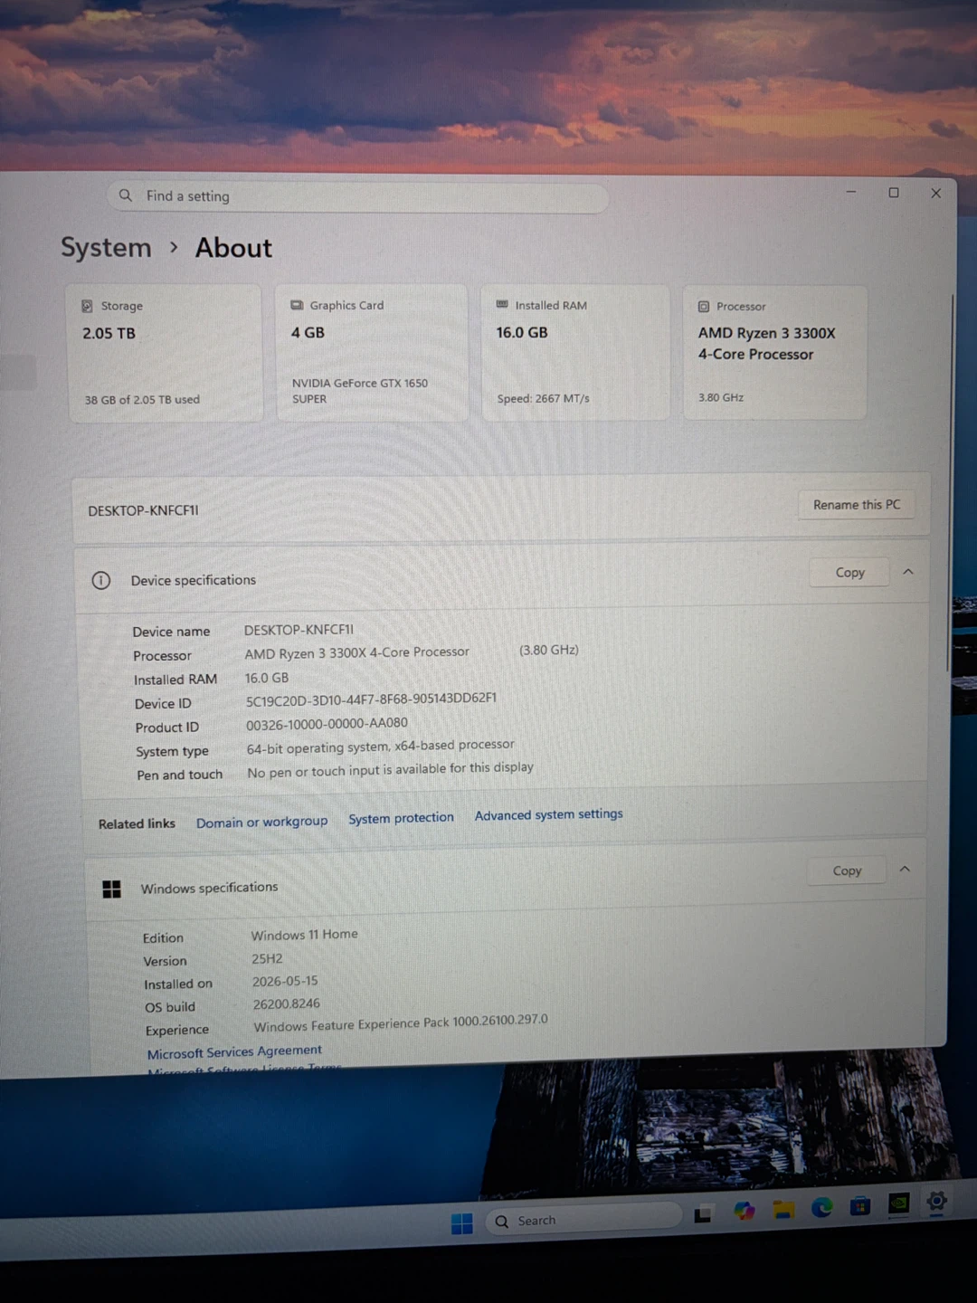Select the Version value 25H2

coord(267,958)
